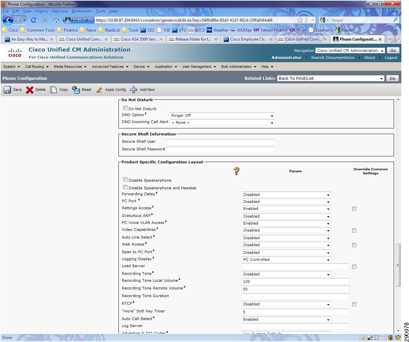
Task: Open the Finance bookmarks folder
Action: tap(68, 30)
